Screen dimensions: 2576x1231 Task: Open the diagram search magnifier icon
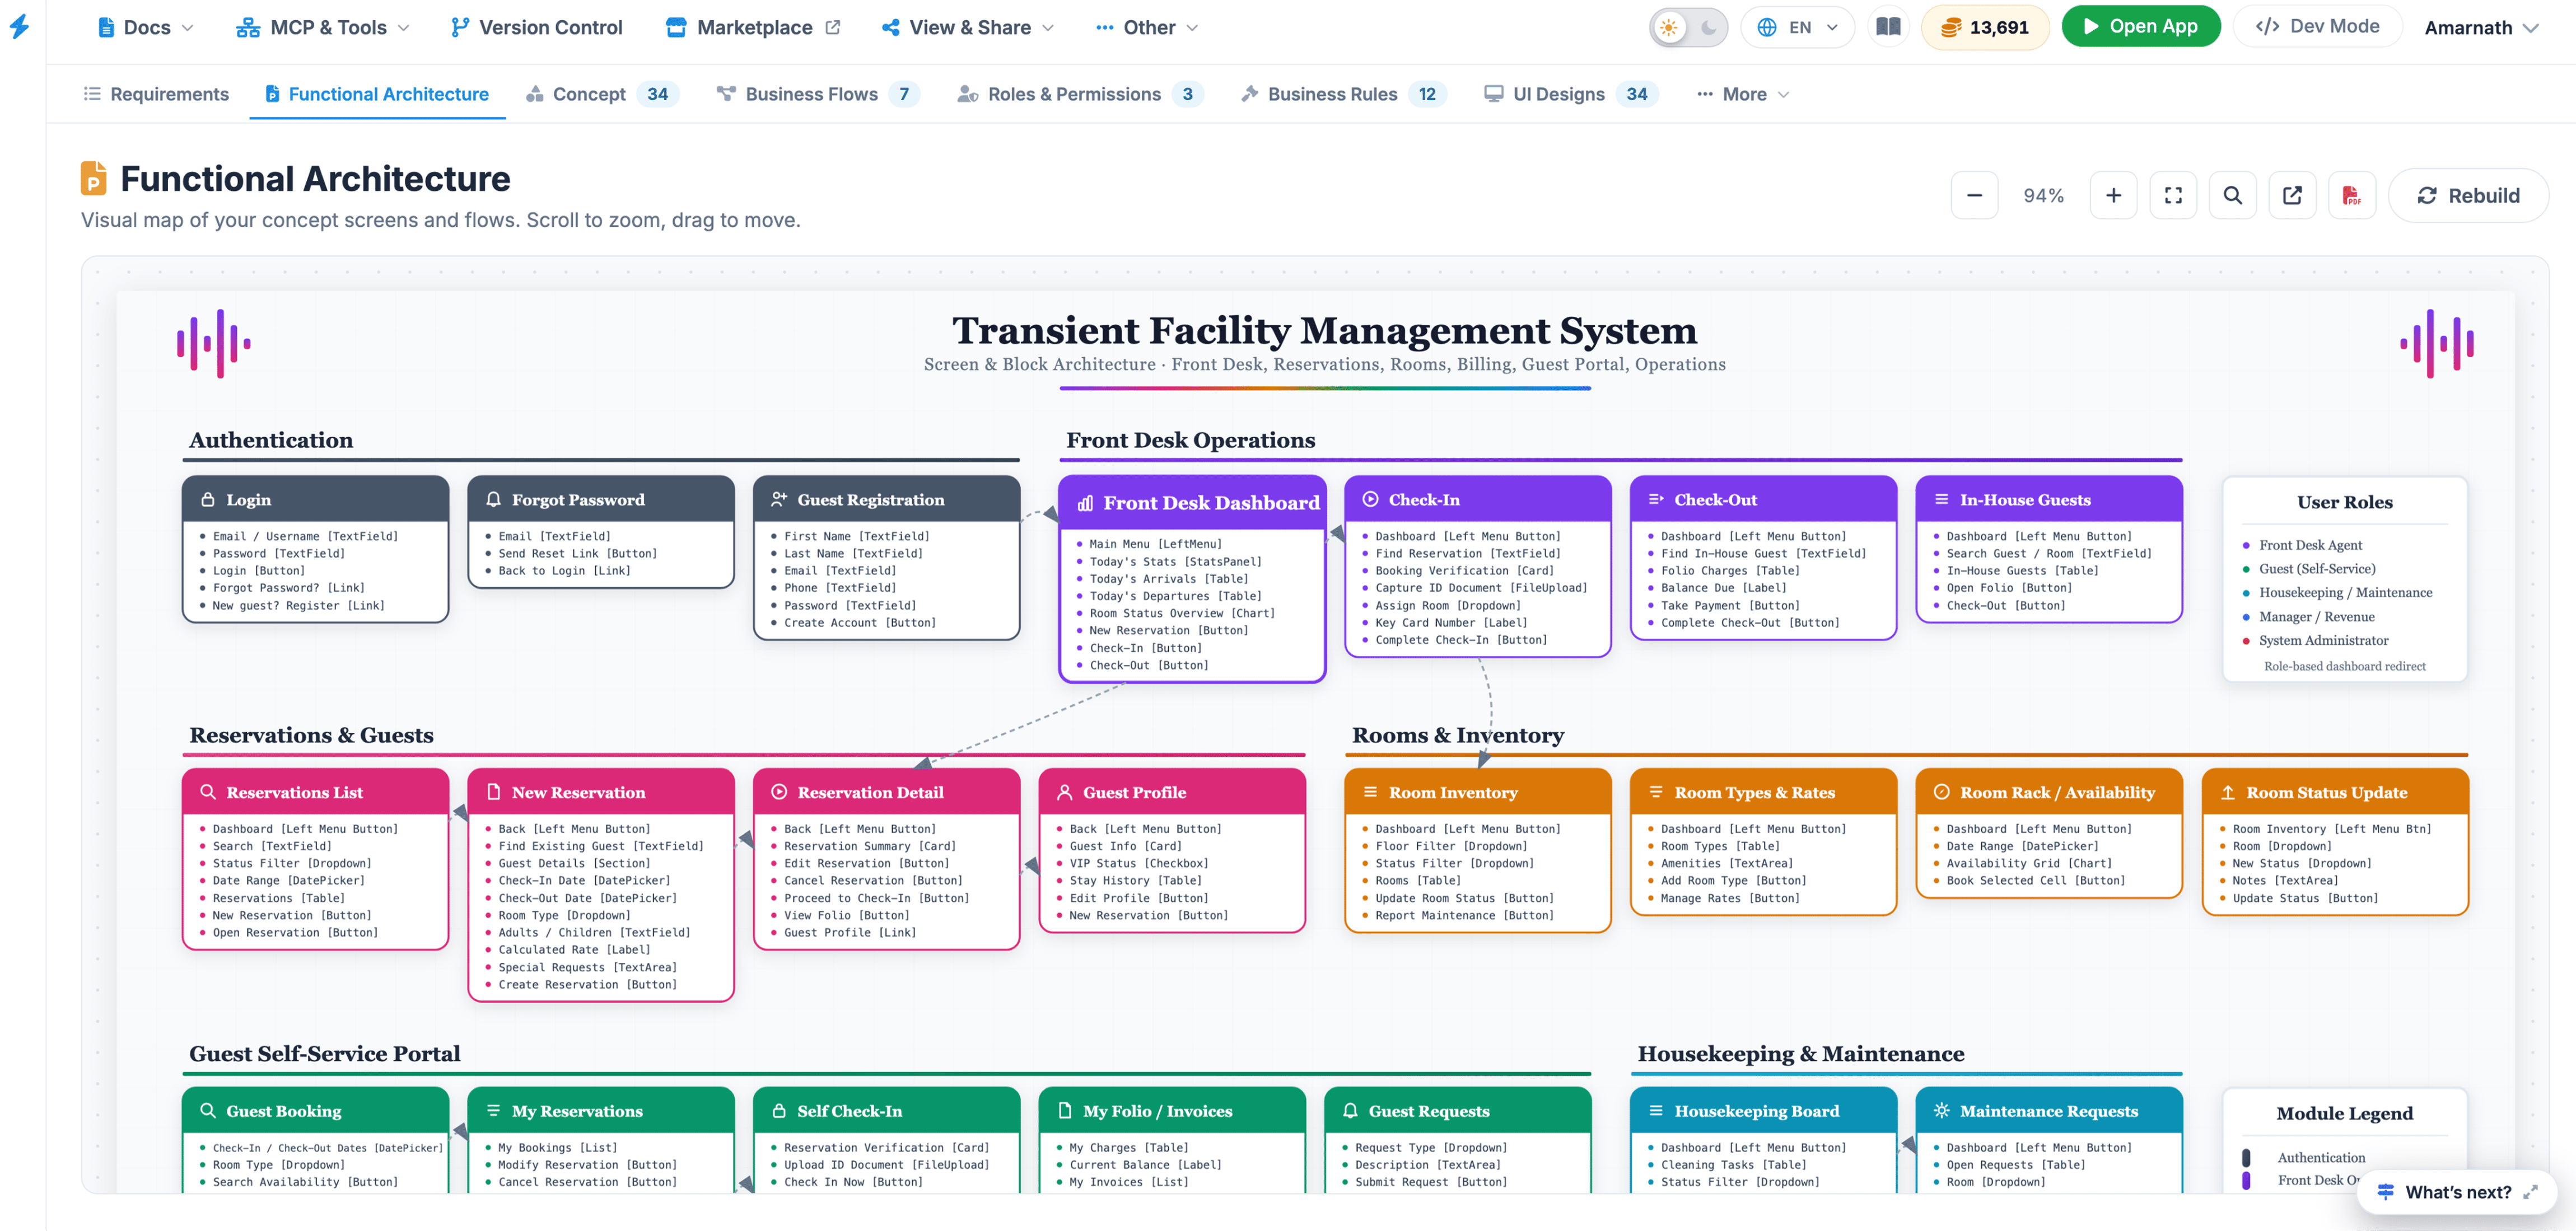point(2232,196)
